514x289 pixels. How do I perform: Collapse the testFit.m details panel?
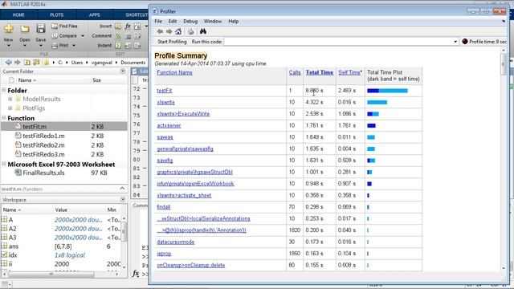point(122,189)
